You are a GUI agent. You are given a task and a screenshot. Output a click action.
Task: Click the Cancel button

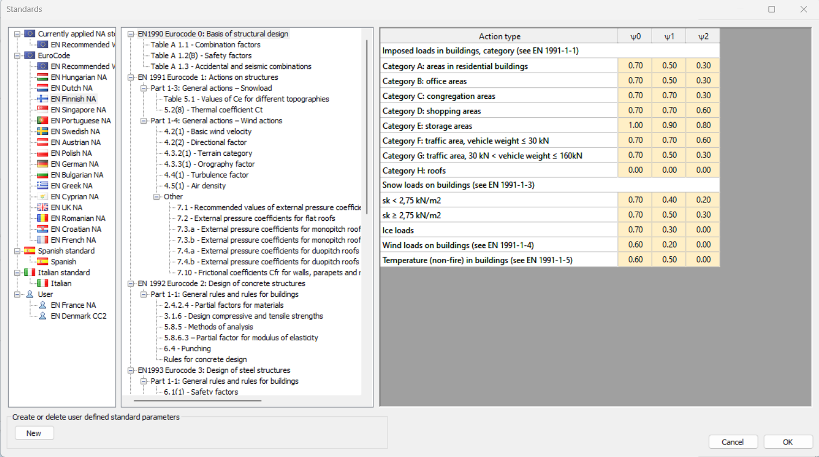pos(733,442)
